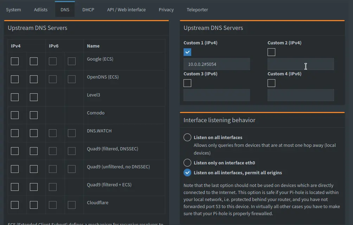Select 'Listen on all interfaces' radio option
This screenshot has height=225, width=353.
[187, 137]
